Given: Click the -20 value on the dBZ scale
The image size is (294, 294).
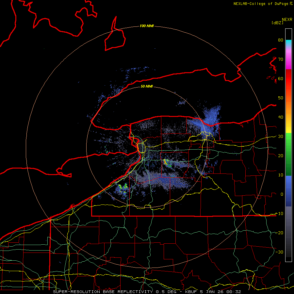Looking at the screenshot, I should point(279,233).
